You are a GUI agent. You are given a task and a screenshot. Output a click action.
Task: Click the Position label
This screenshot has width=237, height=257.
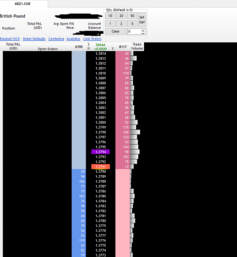[x=9, y=28]
